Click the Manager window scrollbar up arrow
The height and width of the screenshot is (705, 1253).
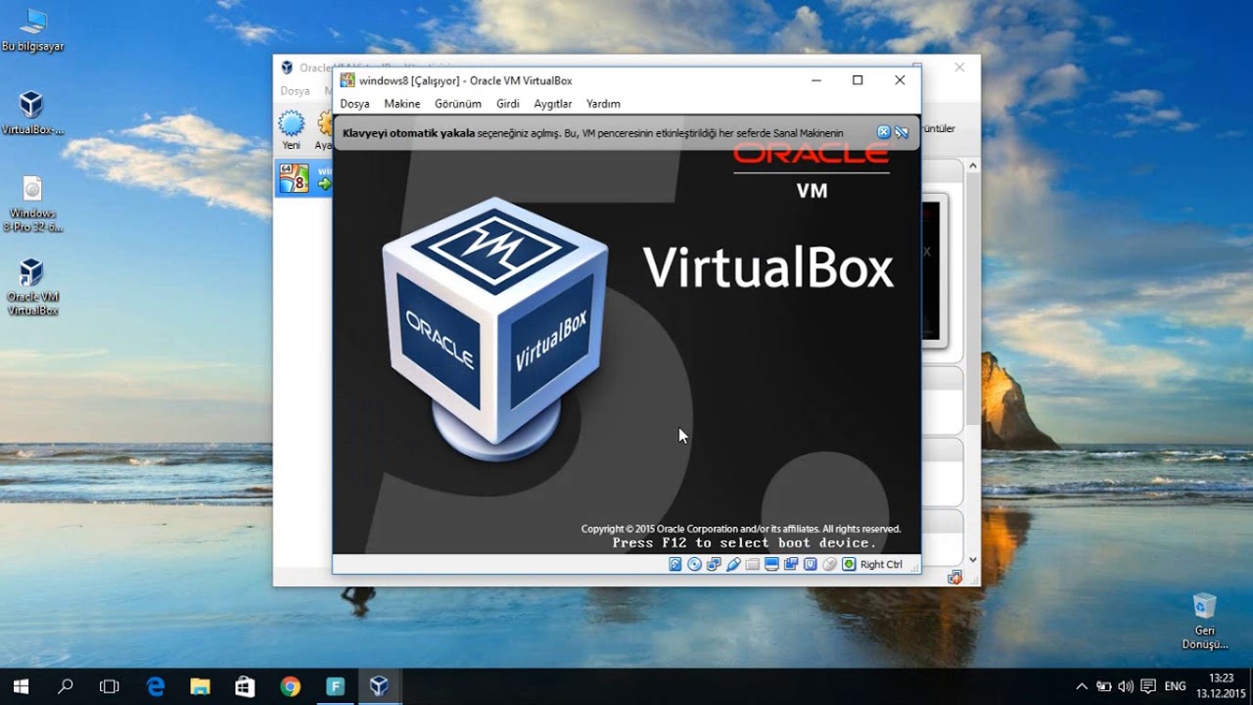973,166
